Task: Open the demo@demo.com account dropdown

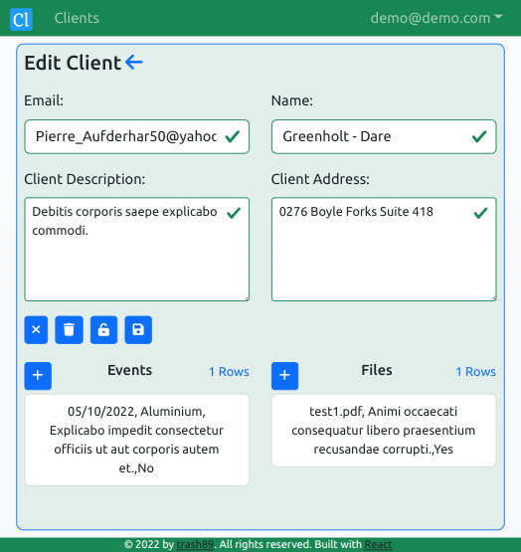Action: pyautogui.click(x=436, y=18)
